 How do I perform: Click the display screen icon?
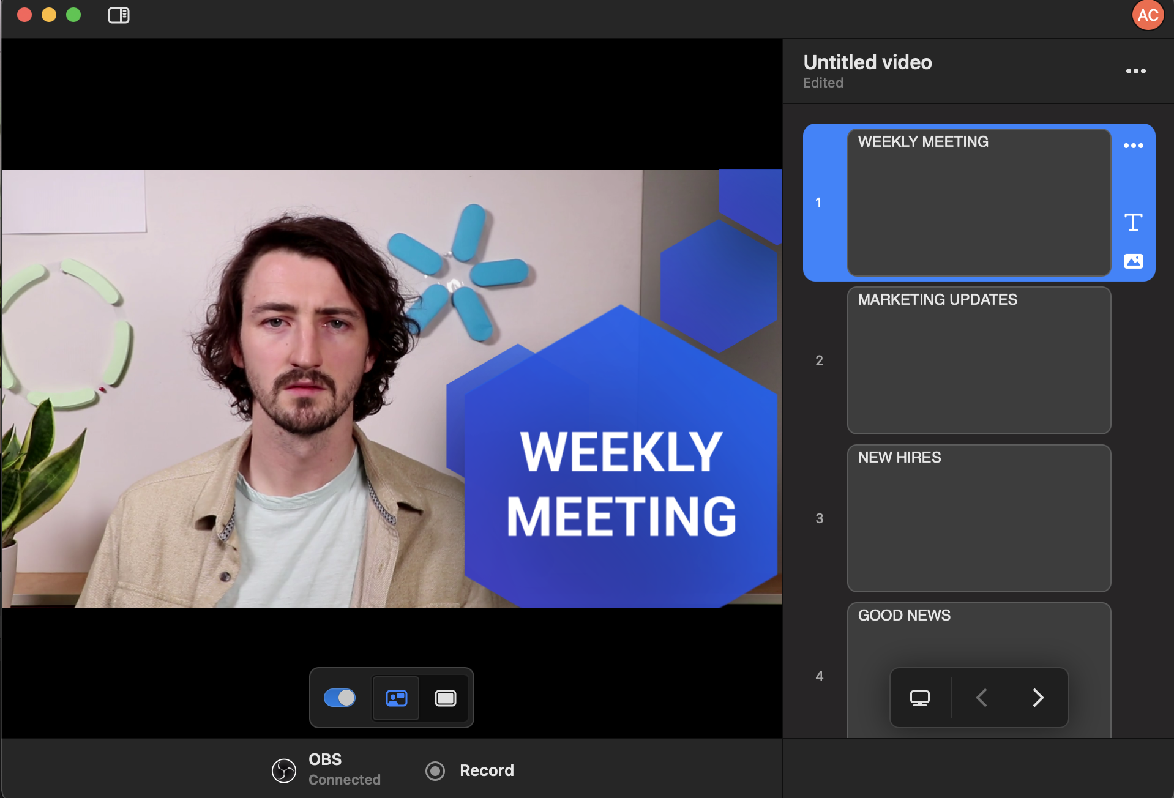919,698
